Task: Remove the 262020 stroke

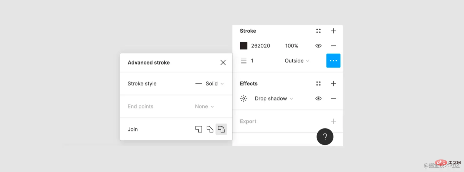Action: point(333,46)
